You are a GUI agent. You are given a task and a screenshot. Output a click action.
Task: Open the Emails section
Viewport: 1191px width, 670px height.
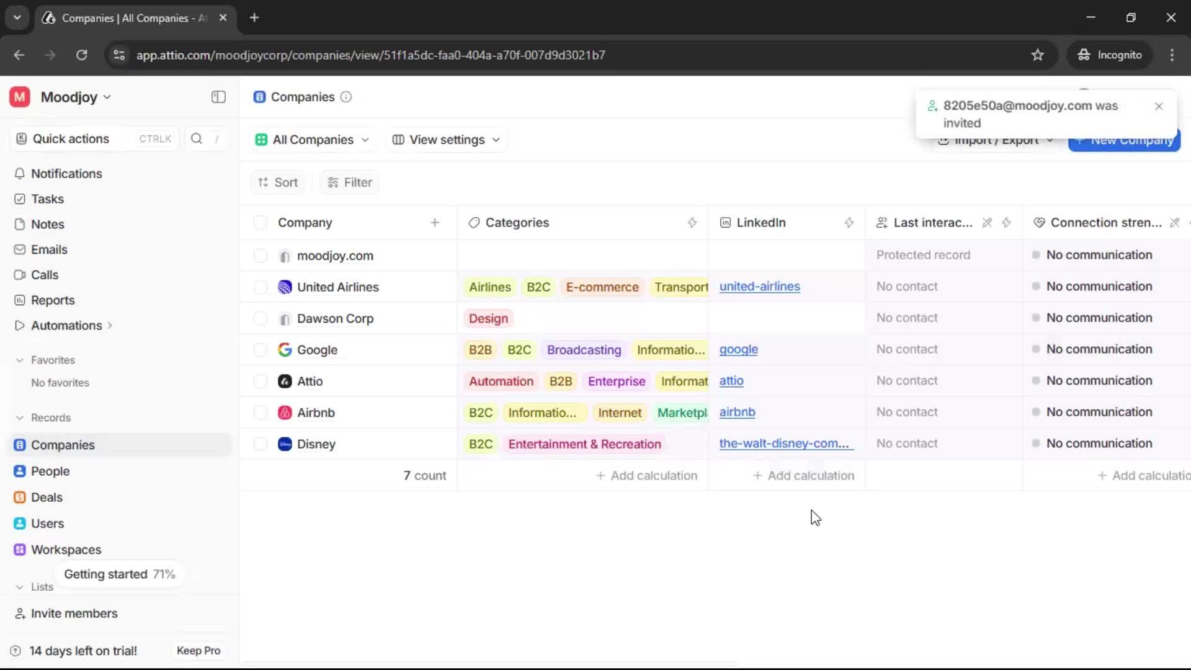click(49, 249)
